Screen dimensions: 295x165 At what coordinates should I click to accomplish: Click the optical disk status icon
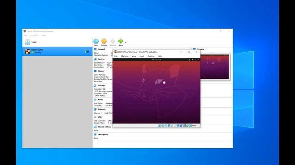coord(163,126)
